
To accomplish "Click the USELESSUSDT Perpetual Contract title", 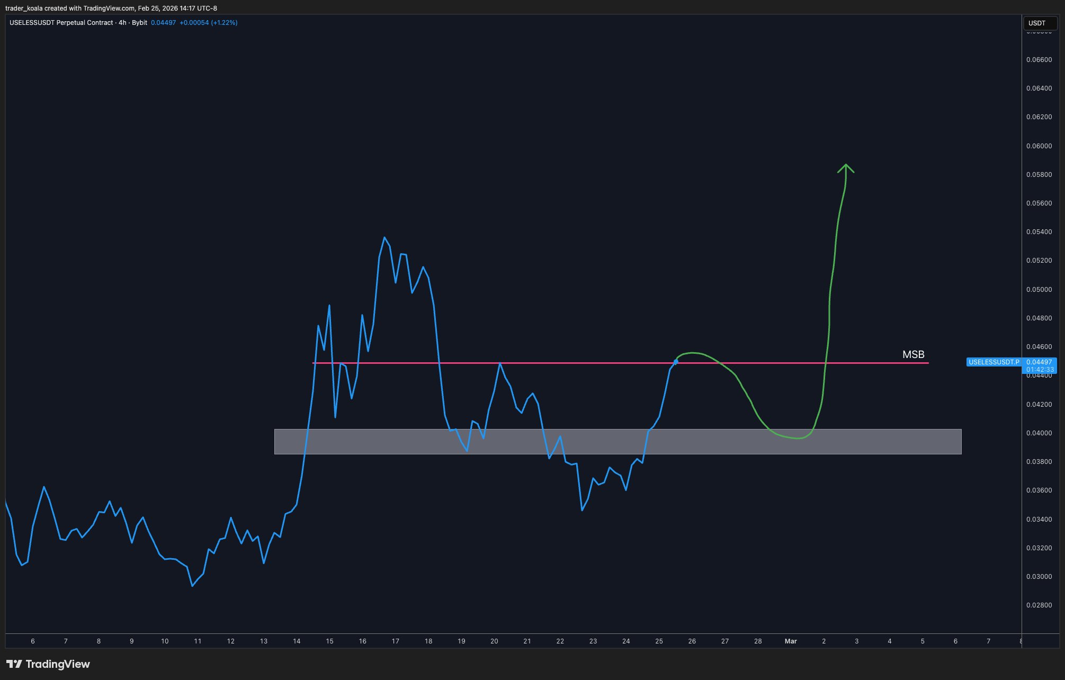I will (x=61, y=23).
